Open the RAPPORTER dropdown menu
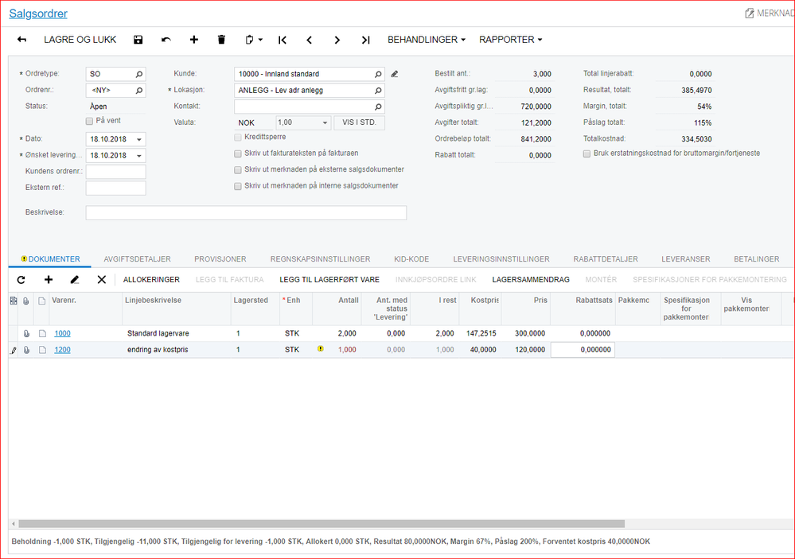The image size is (795, 559). click(x=511, y=40)
